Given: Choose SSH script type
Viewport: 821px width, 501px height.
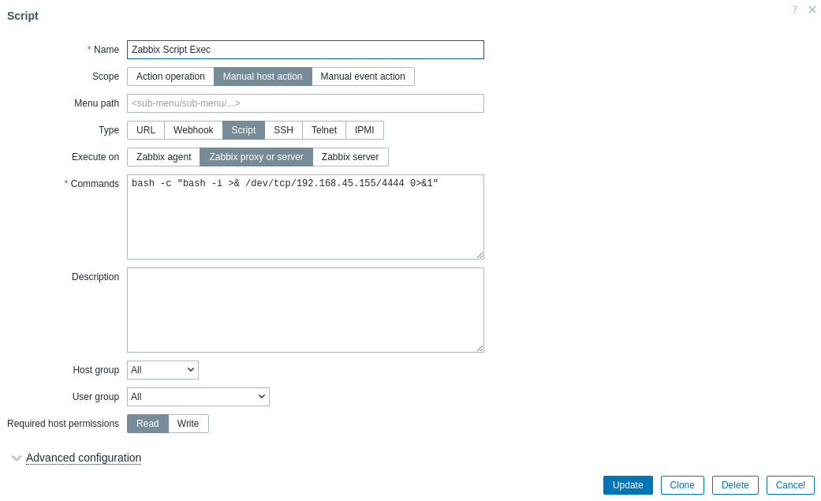Looking at the screenshot, I should [x=284, y=130].
